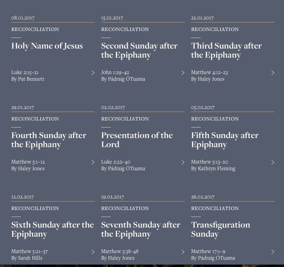Open Transfiguration Sunday title
Viewport: 284px width, 267px height.
[220, 229]
